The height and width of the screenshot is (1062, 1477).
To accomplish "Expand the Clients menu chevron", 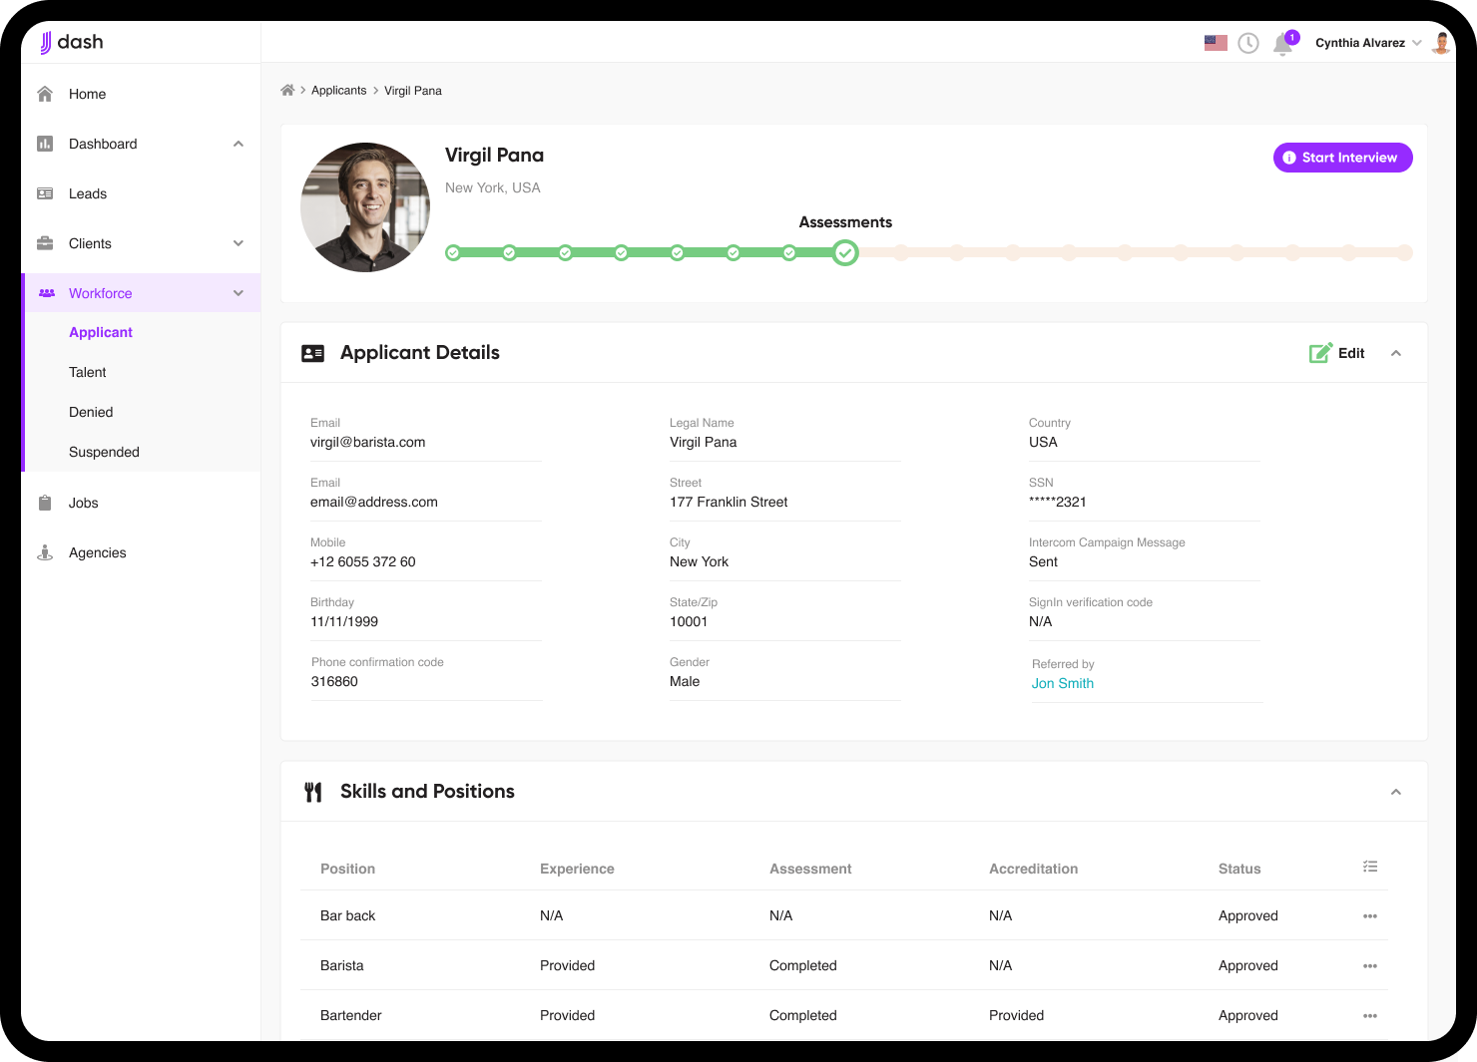I will tap(239, 243).
